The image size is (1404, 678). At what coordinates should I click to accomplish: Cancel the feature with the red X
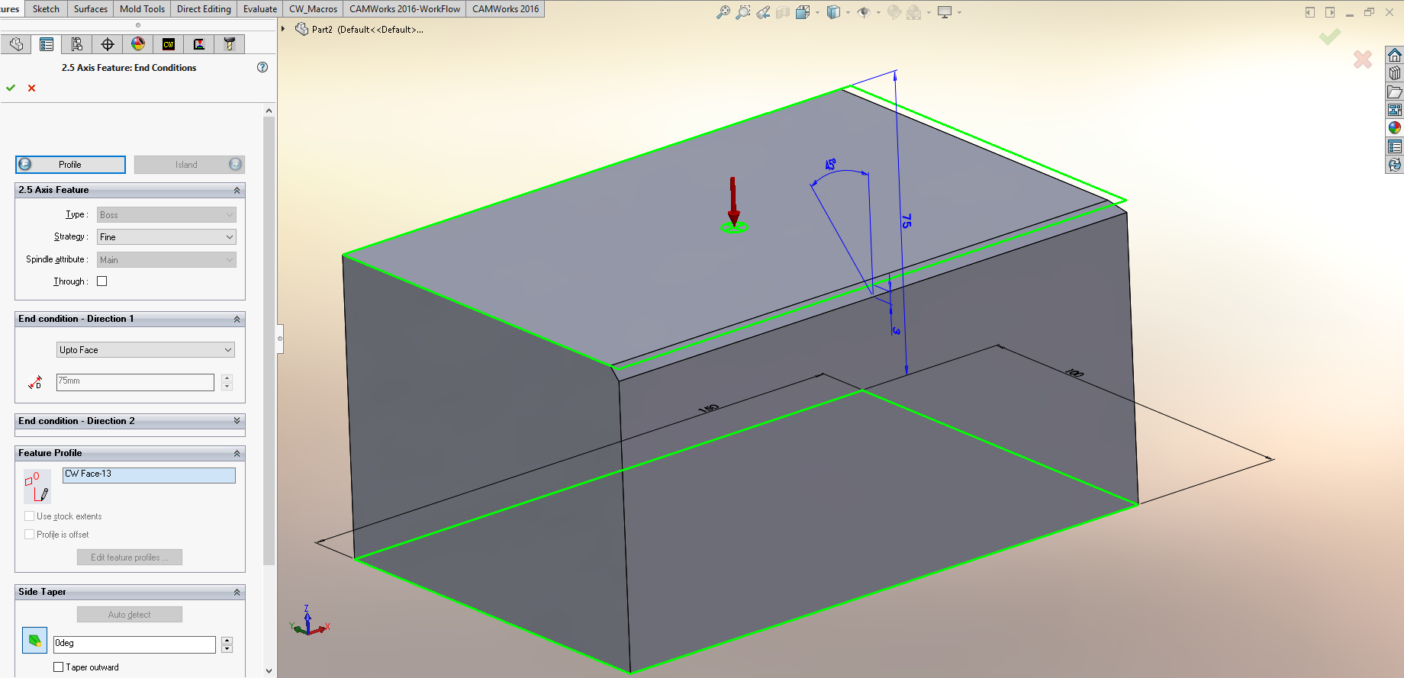pyautogui.click(x=31, y=88)
